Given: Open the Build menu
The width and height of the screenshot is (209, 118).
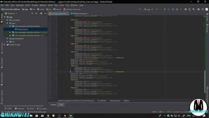Looking at the screenshot, I should (50, 5).
